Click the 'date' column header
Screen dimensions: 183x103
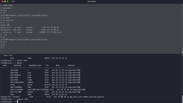point(58,66)
